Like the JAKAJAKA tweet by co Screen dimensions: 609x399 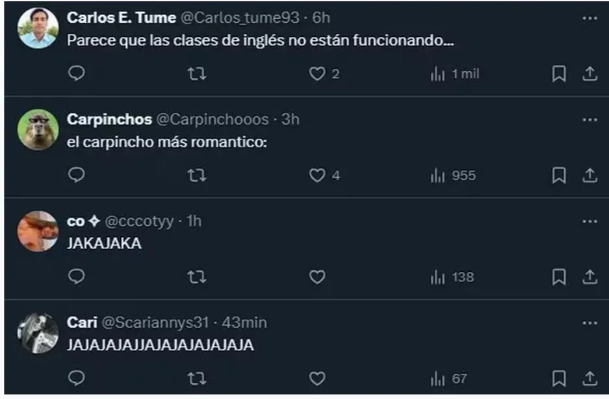(x=317, y=277)
